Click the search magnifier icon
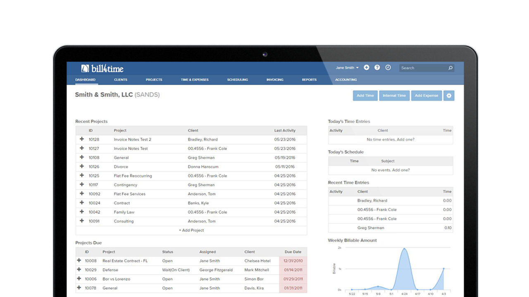 pyautogui.click(x=450, y=68)
